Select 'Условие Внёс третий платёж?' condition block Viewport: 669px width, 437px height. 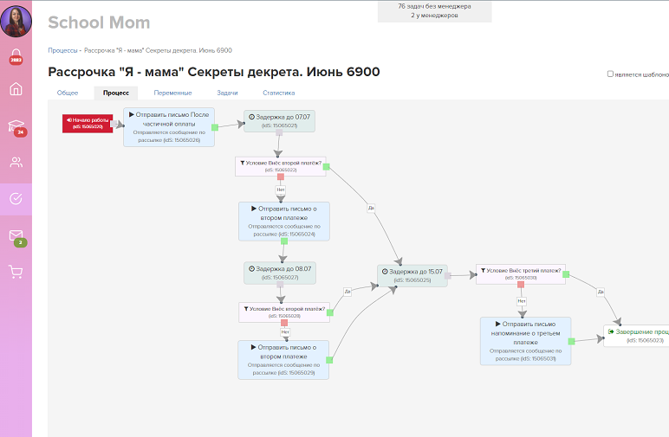click(521, 273)
